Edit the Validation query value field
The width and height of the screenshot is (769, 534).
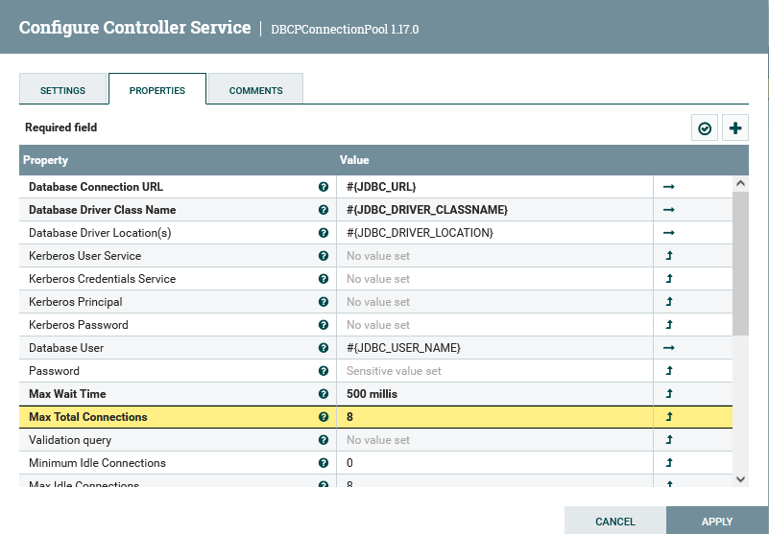[x=493, y=440]
